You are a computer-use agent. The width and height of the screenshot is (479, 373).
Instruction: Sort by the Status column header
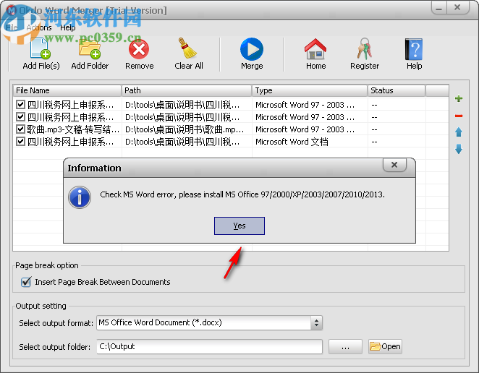397,90
